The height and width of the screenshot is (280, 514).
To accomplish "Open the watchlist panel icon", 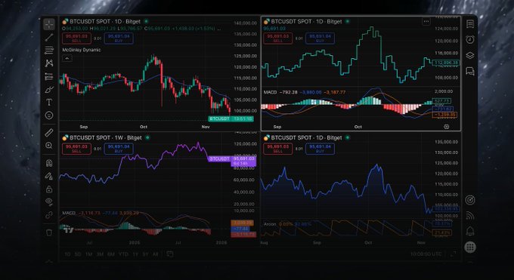I will pos(470,24).
